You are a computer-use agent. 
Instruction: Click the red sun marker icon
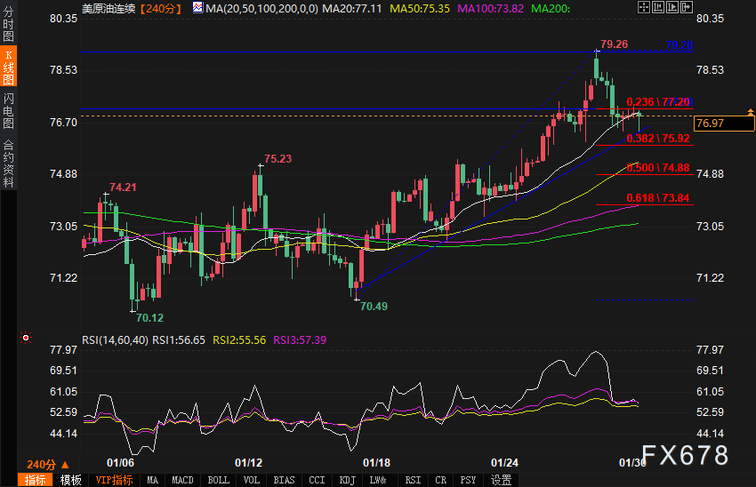[25, 338]
